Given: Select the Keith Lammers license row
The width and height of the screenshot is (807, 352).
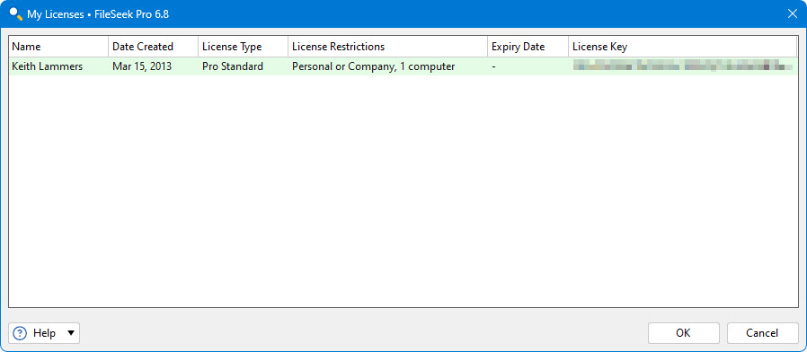Looking at the screenshot, I should coord(403,66).
